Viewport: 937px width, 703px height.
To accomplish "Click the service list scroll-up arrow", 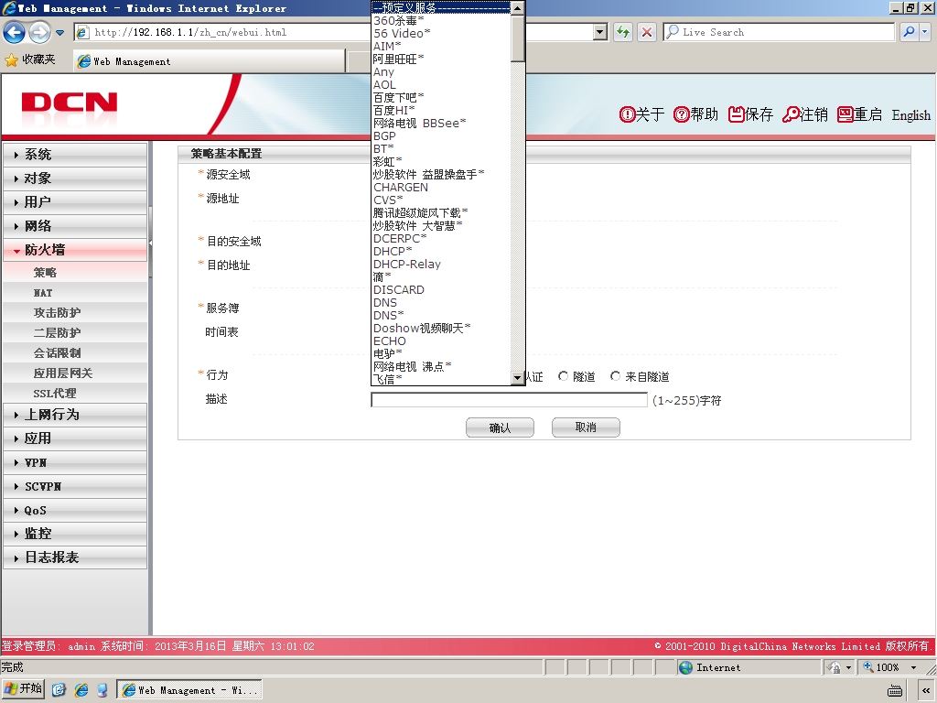I will (518, 8).
